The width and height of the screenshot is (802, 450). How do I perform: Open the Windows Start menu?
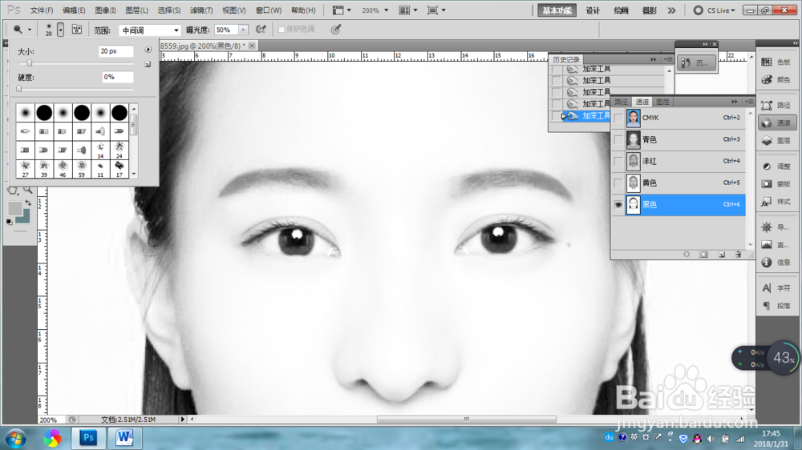16,438
